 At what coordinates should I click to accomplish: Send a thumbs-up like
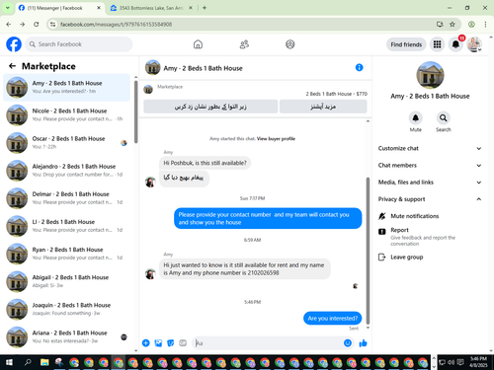tap(363, 343)
